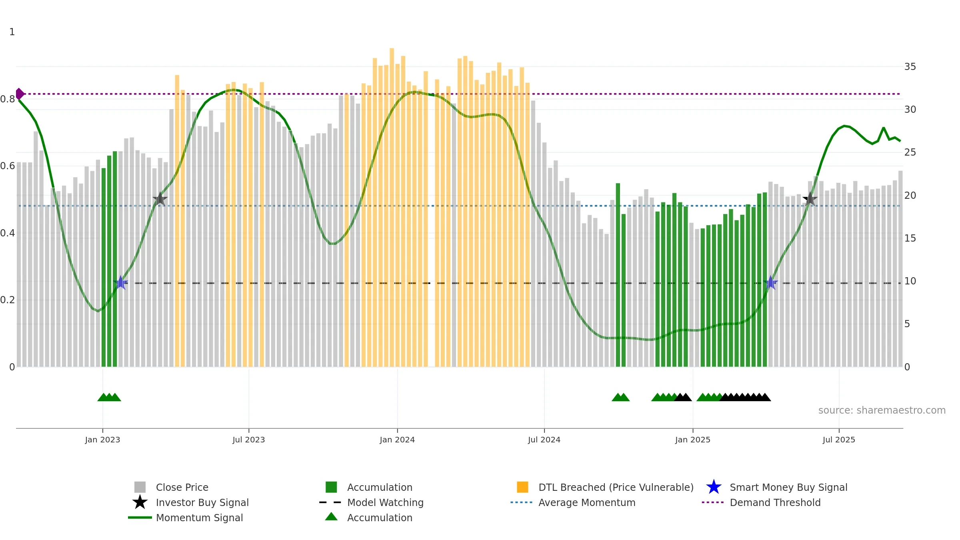960x540 pixels.
Task: Click the momentum line trough near Dec 2022
Action: (98, 311)
